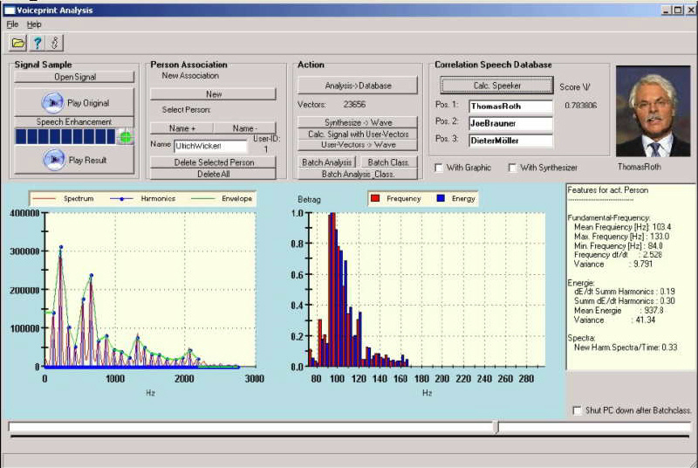Click the Play Original speaker icon
This screenshot has height=468, width=698.
[x=53, y=103]
